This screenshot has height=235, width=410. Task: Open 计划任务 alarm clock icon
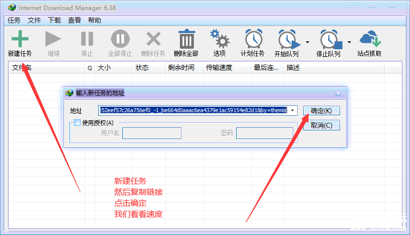(253, 39)
